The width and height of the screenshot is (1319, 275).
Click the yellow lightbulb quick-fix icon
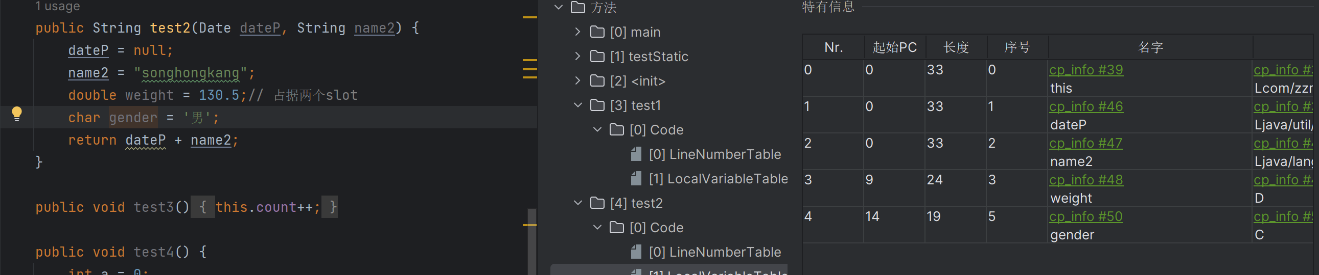point(16,113)
